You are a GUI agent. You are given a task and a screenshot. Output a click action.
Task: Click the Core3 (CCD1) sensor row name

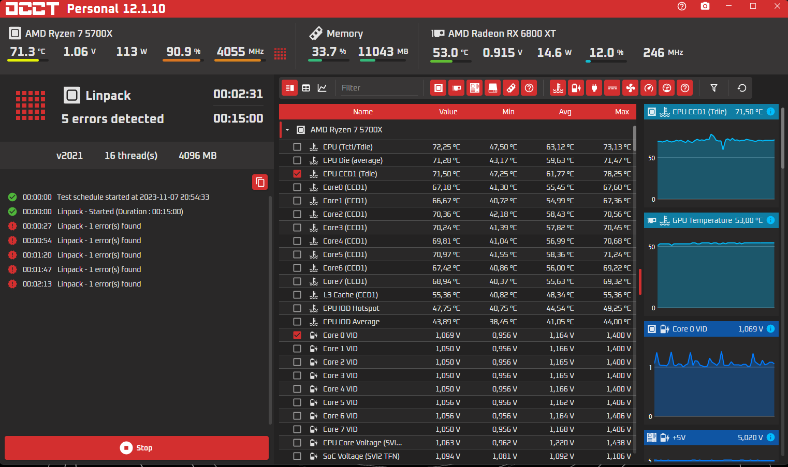coord(345,228)
